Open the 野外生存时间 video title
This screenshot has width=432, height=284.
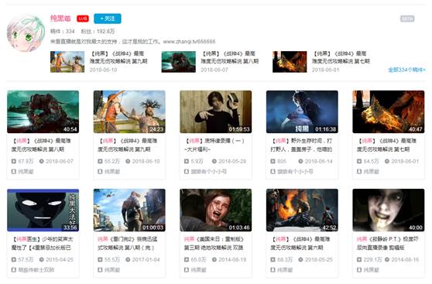click(301, 145)
